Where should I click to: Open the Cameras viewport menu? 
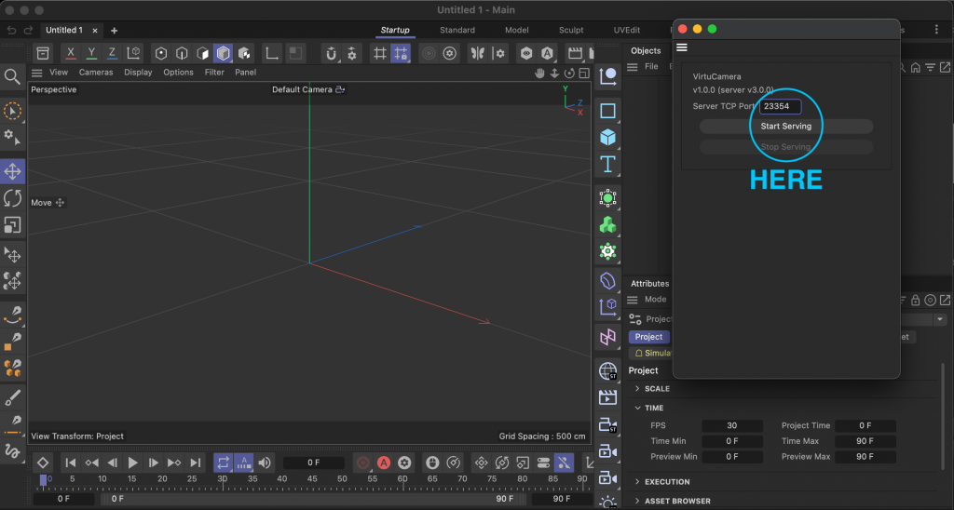pos(96,73)
